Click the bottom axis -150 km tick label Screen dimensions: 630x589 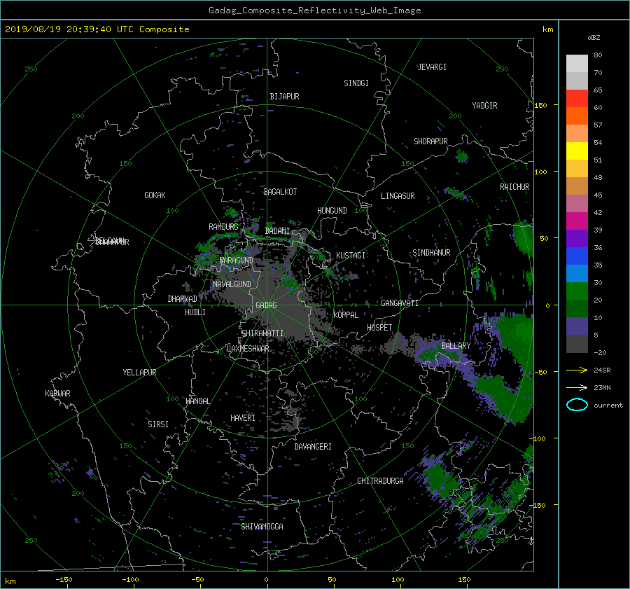tap(64, 579)
